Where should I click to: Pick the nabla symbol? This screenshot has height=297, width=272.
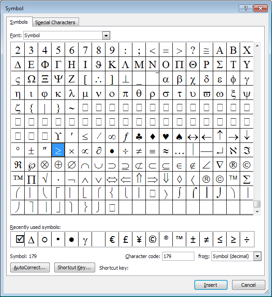click(x=220, y=164)
